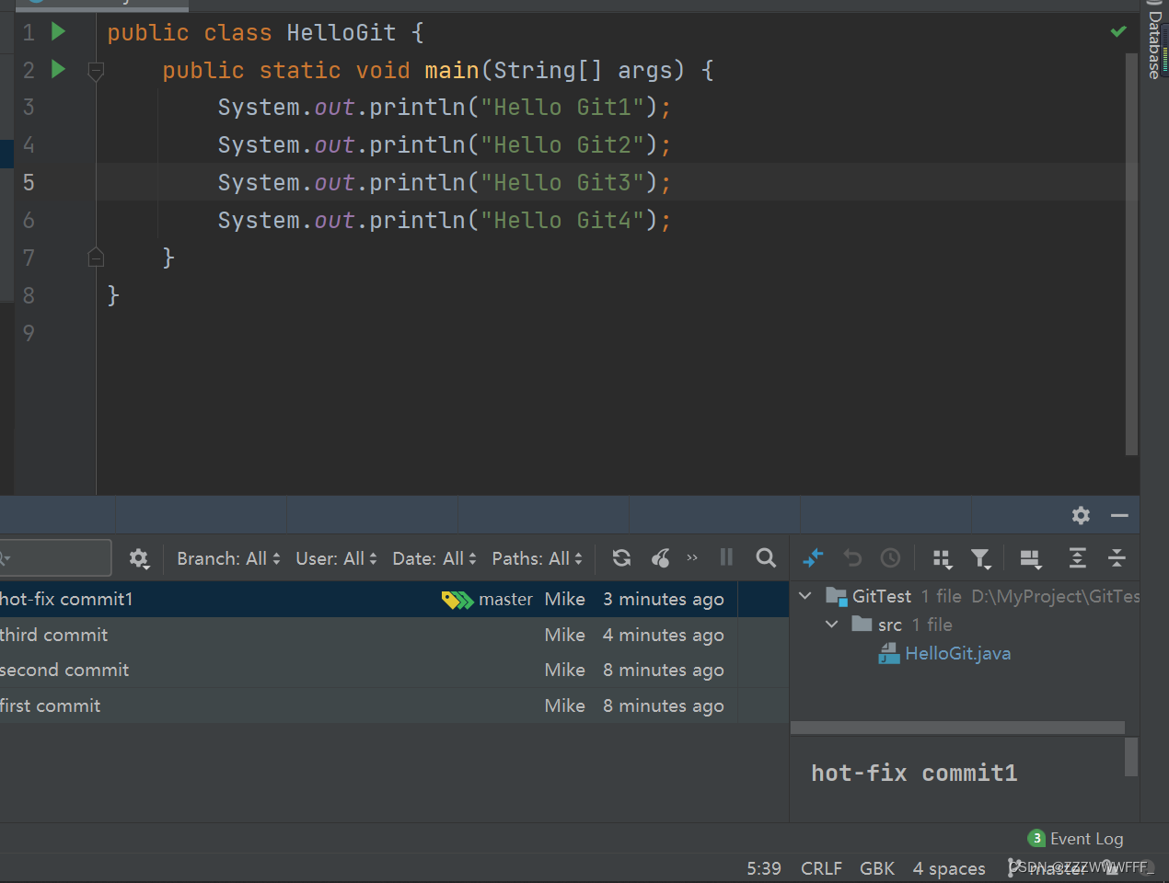This screenshot has width=1169, height=883.
Task: Open the Database tool window tab
Action: [x=1154, y=44]
